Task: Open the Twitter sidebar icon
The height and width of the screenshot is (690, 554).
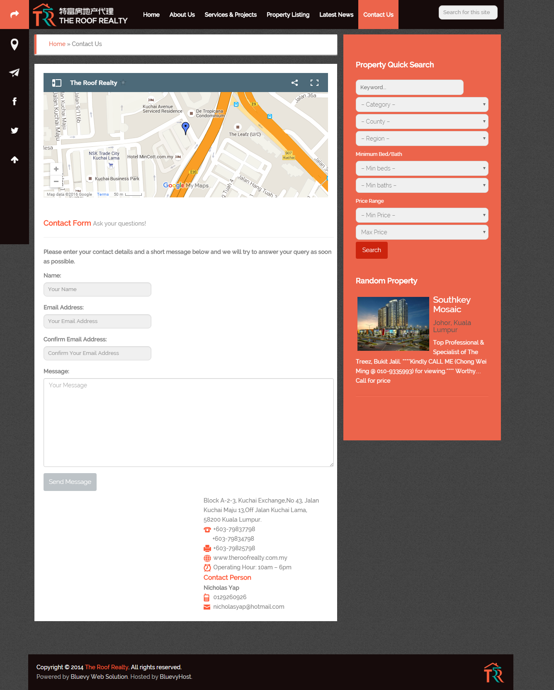Action: pos(15,131)
